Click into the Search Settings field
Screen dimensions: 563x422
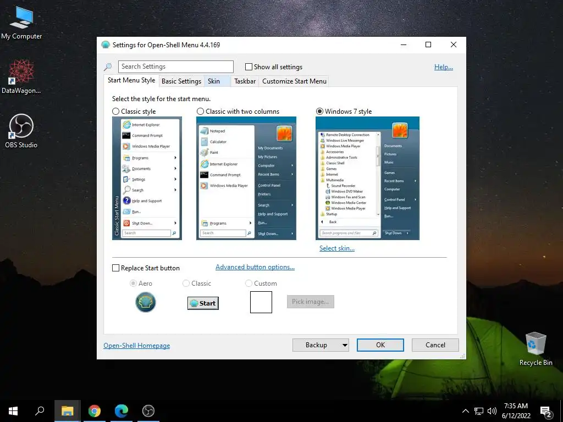[175, 66]
